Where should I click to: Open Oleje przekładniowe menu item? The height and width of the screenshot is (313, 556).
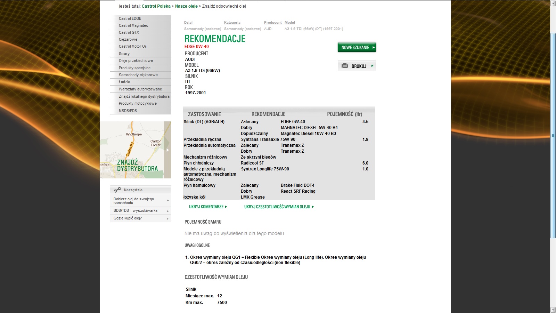point(140,61)
